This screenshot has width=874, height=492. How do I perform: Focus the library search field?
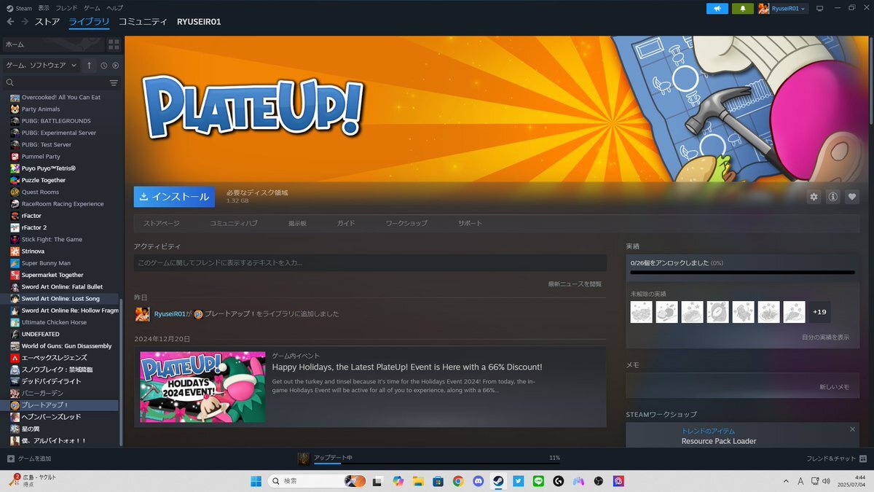click(55, 83)
